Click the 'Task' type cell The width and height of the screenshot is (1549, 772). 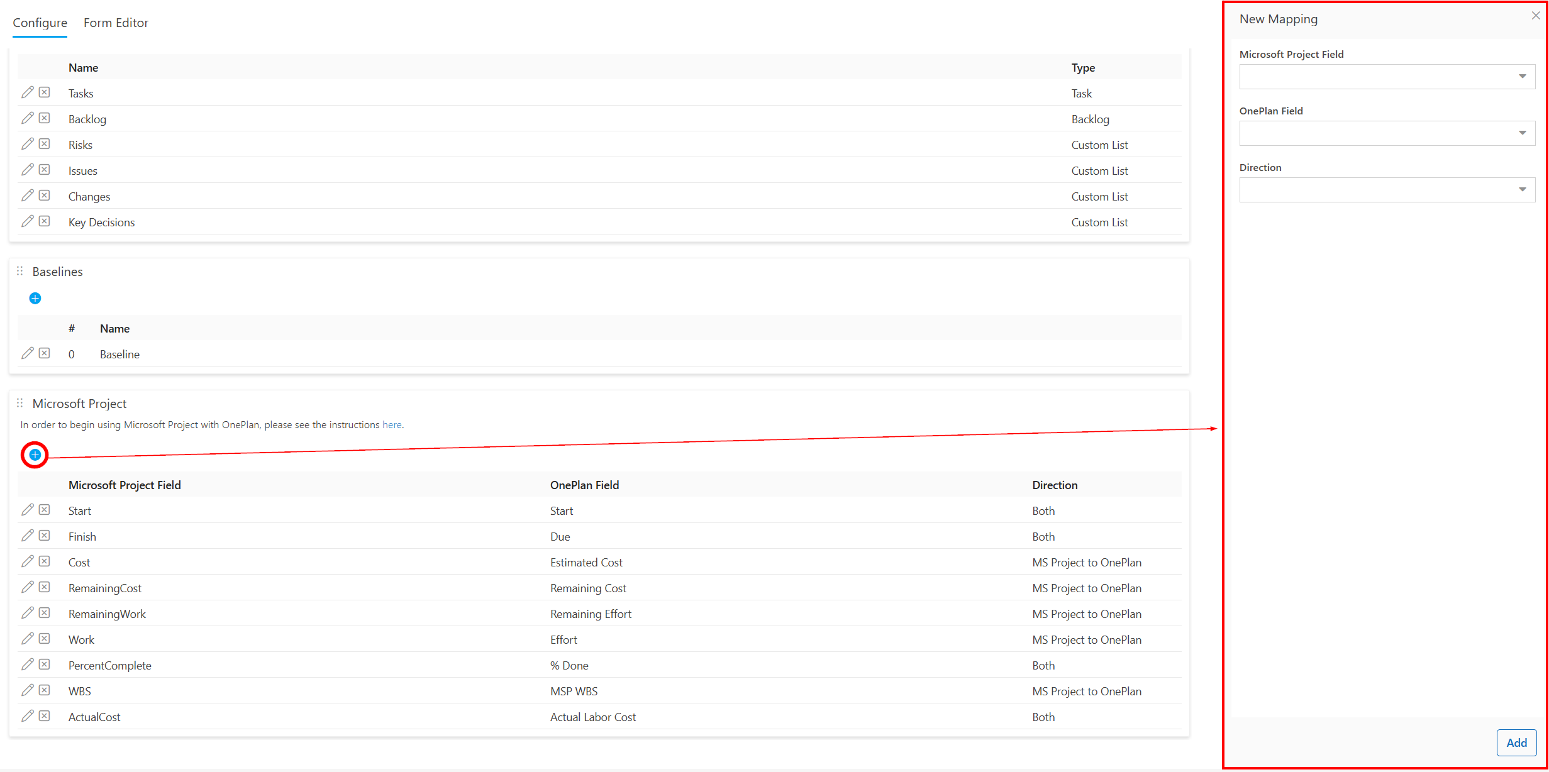[1082, 94]
